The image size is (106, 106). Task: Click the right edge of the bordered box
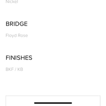tap(100, 101)
